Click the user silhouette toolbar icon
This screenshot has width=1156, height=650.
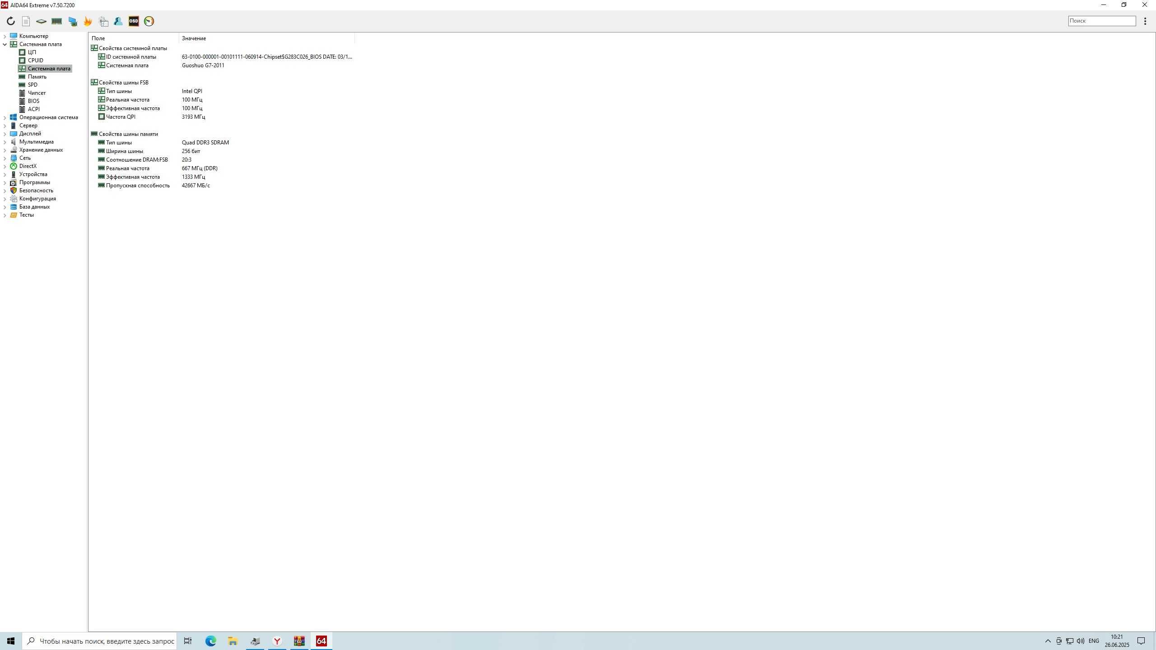[118, 21]
